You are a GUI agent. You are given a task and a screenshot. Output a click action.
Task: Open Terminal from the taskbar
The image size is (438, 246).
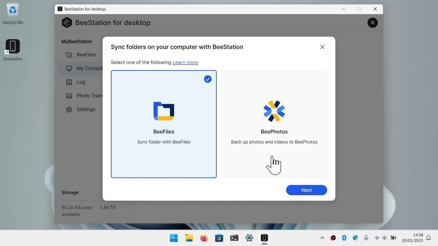pyautogui.click(x=234, y=238)
